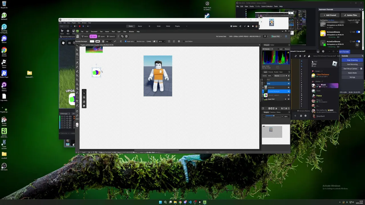Open the settings gear in Affinity context toolbar
The height and width of the screenshot is (205, 365).
click(x=179, y=41)
